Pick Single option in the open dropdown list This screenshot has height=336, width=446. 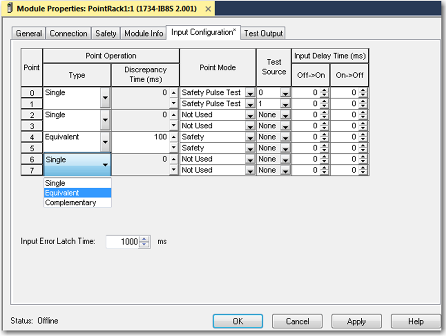(x=77, y=183)
